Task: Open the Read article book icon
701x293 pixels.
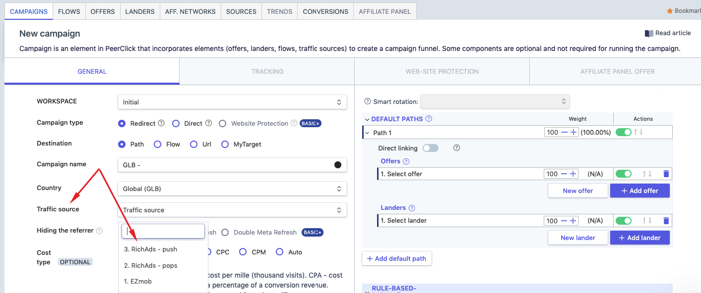Action: pos(649,33)
